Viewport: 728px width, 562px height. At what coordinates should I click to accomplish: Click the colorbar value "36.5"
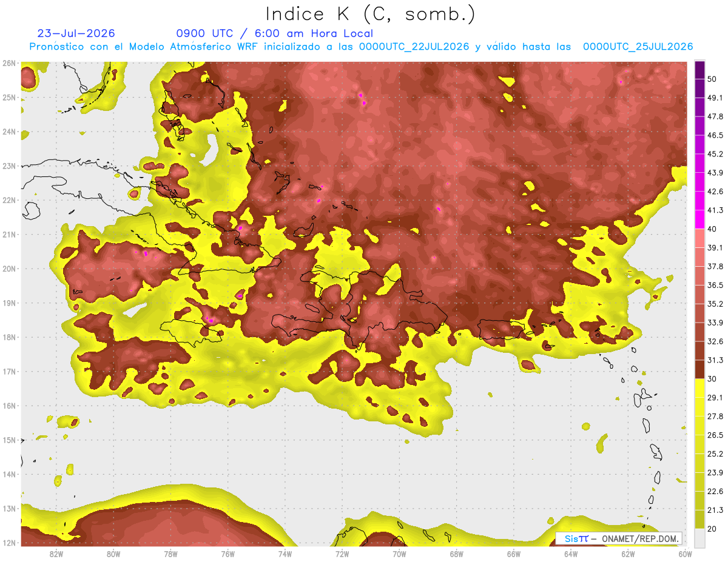coord(715,285)
